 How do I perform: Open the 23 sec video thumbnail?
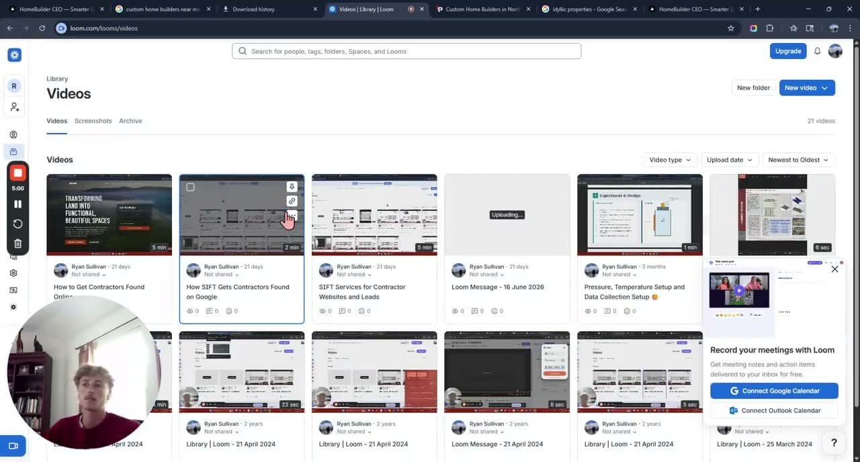click(x=241, y=371)
